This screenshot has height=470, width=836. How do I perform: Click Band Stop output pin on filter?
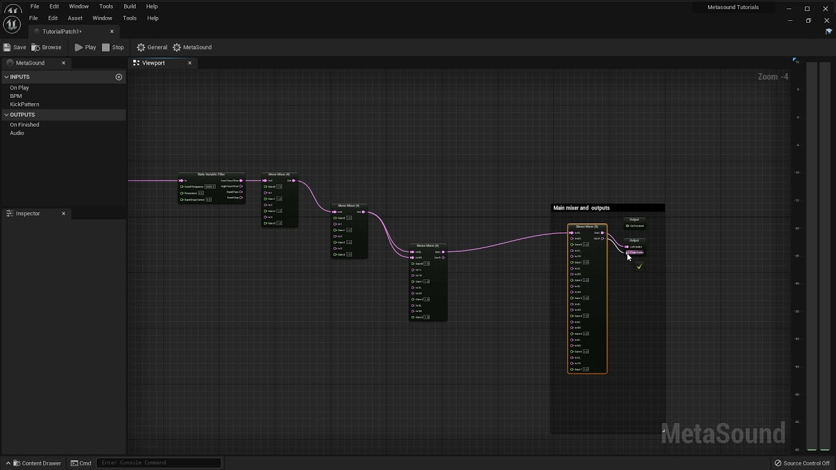click(x=241, y=197)
